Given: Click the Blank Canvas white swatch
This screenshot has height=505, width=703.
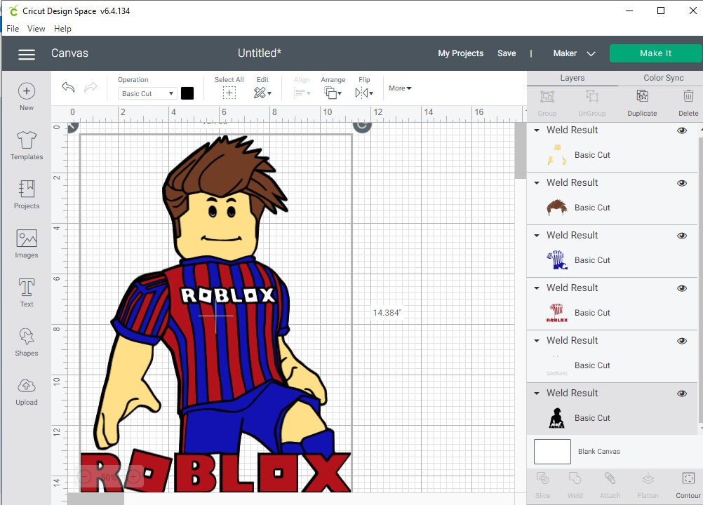Looking at the screenshot, I should 552,452.
